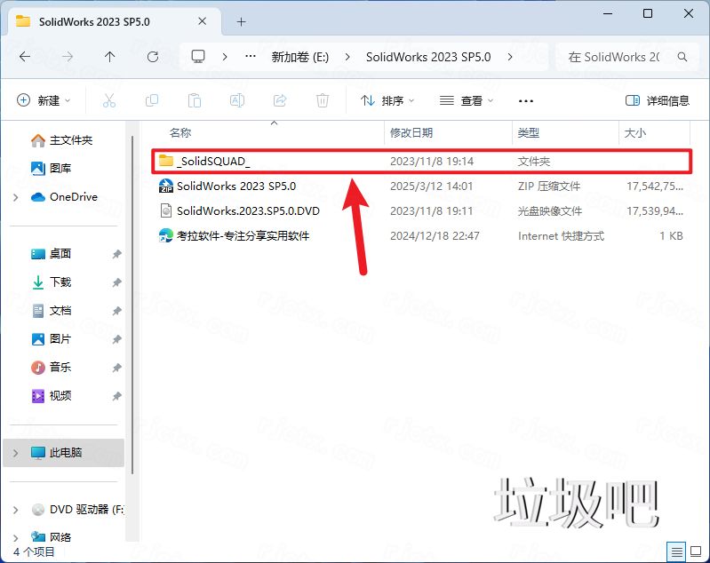710x563 pixels.
Task: Click the Delete trash icon
Action: click(323, 100)
